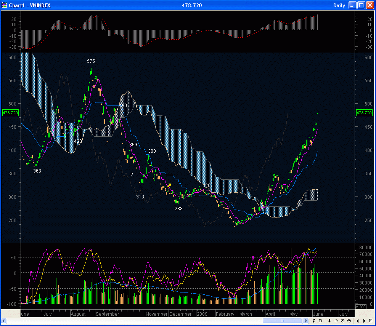Maximize the Chart1 VNINDEX window
376x326 pixels.
361,5
